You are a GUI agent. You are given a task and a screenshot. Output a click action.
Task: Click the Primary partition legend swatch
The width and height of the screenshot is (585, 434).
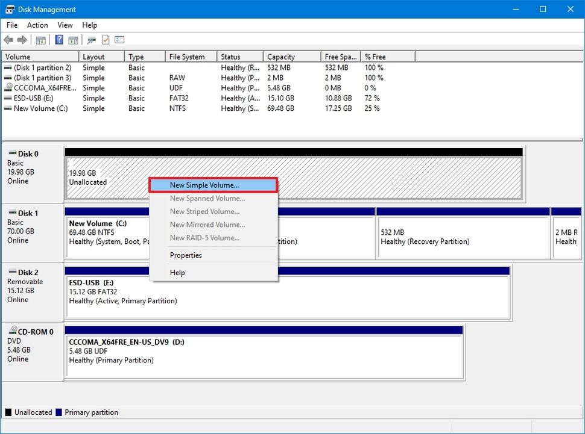(57, 412)
